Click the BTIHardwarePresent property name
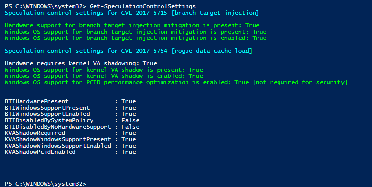Image resolution: width=372 pixels, height=187 pixels. [37, 101]
